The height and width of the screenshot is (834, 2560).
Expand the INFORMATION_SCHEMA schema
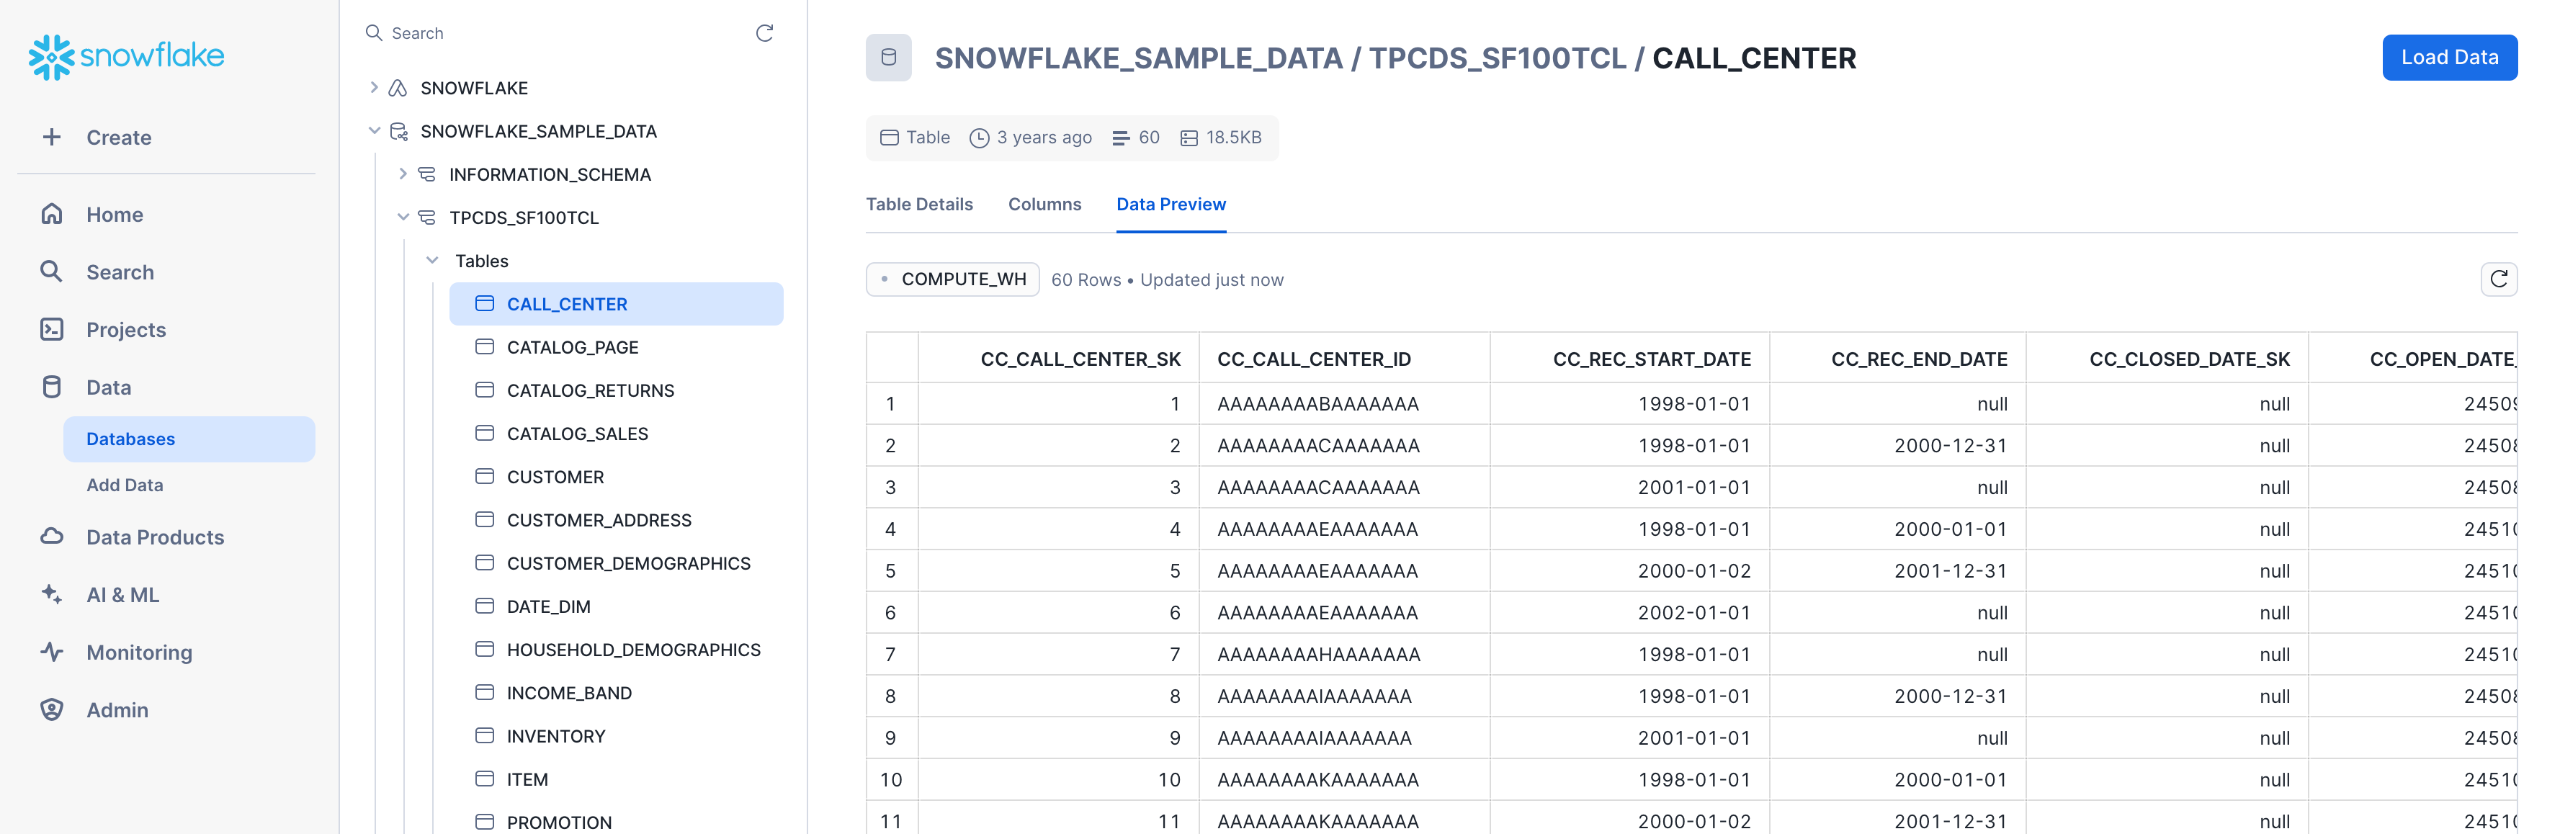(403, 174)
